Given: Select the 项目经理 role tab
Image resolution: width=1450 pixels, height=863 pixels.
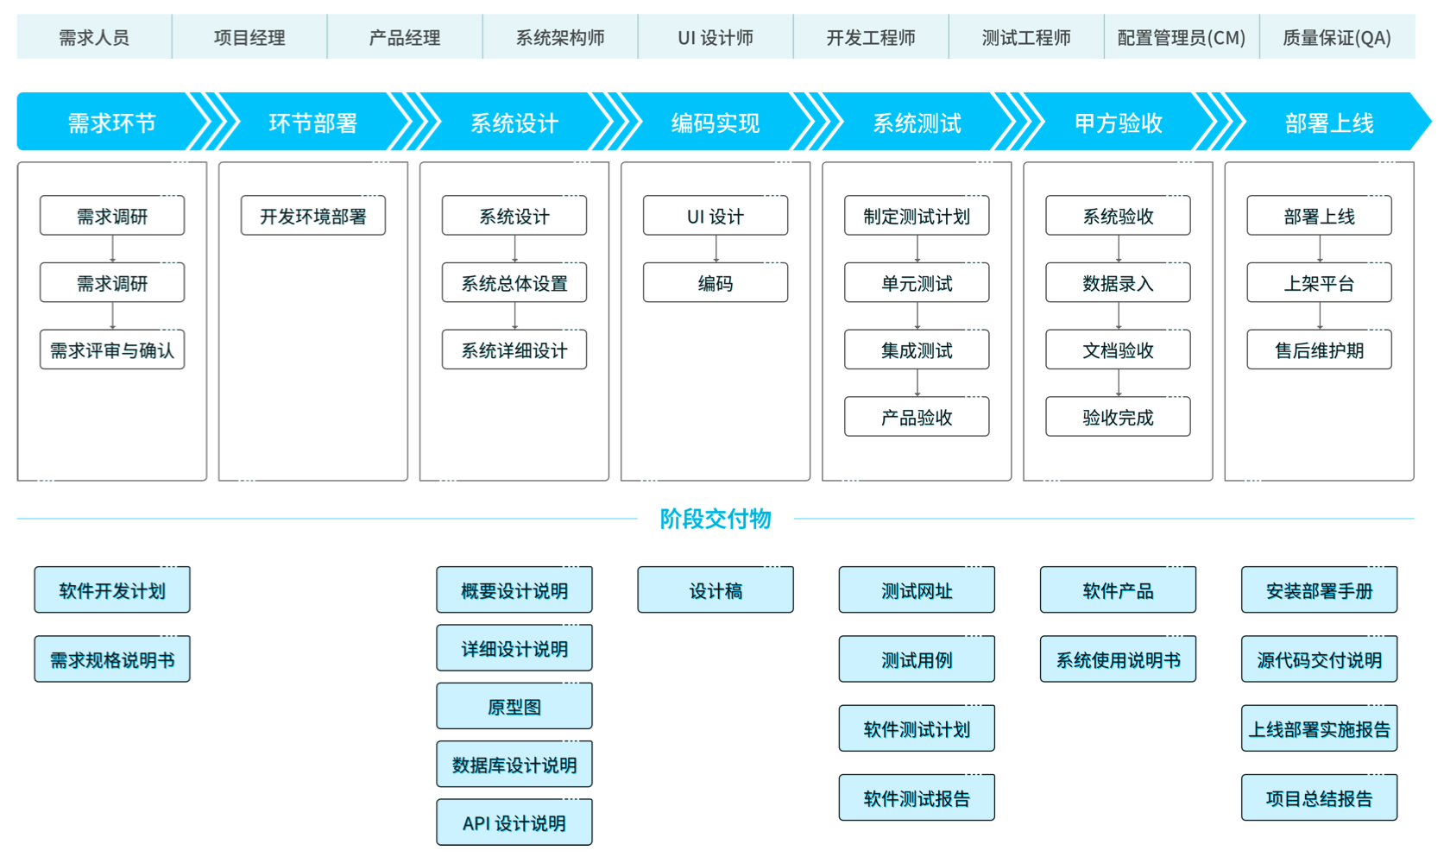Looking at the screenshot, I should pyautogui.click(x=249, y=37).
